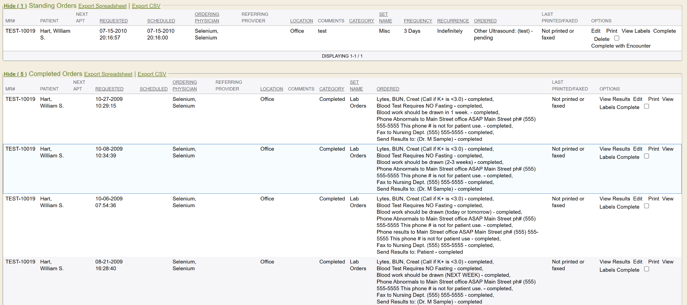Viewport: 687px width, 305px height.
Task: Sort Standing Orders by Requested column
Action: tap(113, 21)
